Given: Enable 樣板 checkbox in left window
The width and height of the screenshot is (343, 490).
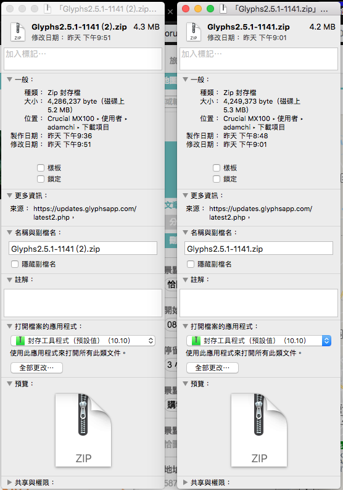Looking at the screenshot, I should click(x=41, y=168).
